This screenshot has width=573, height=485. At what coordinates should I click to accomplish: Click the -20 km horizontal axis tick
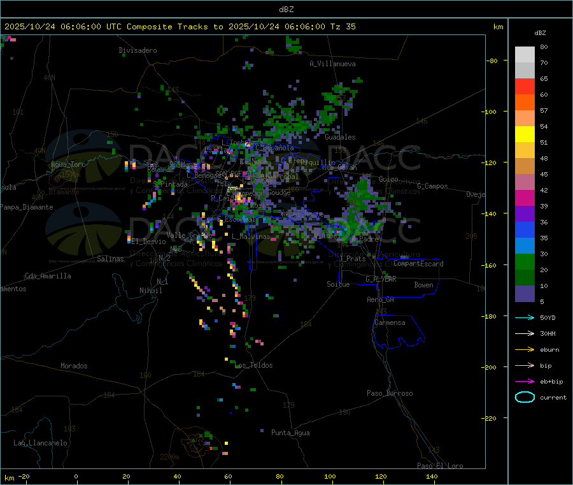point(24,476)
